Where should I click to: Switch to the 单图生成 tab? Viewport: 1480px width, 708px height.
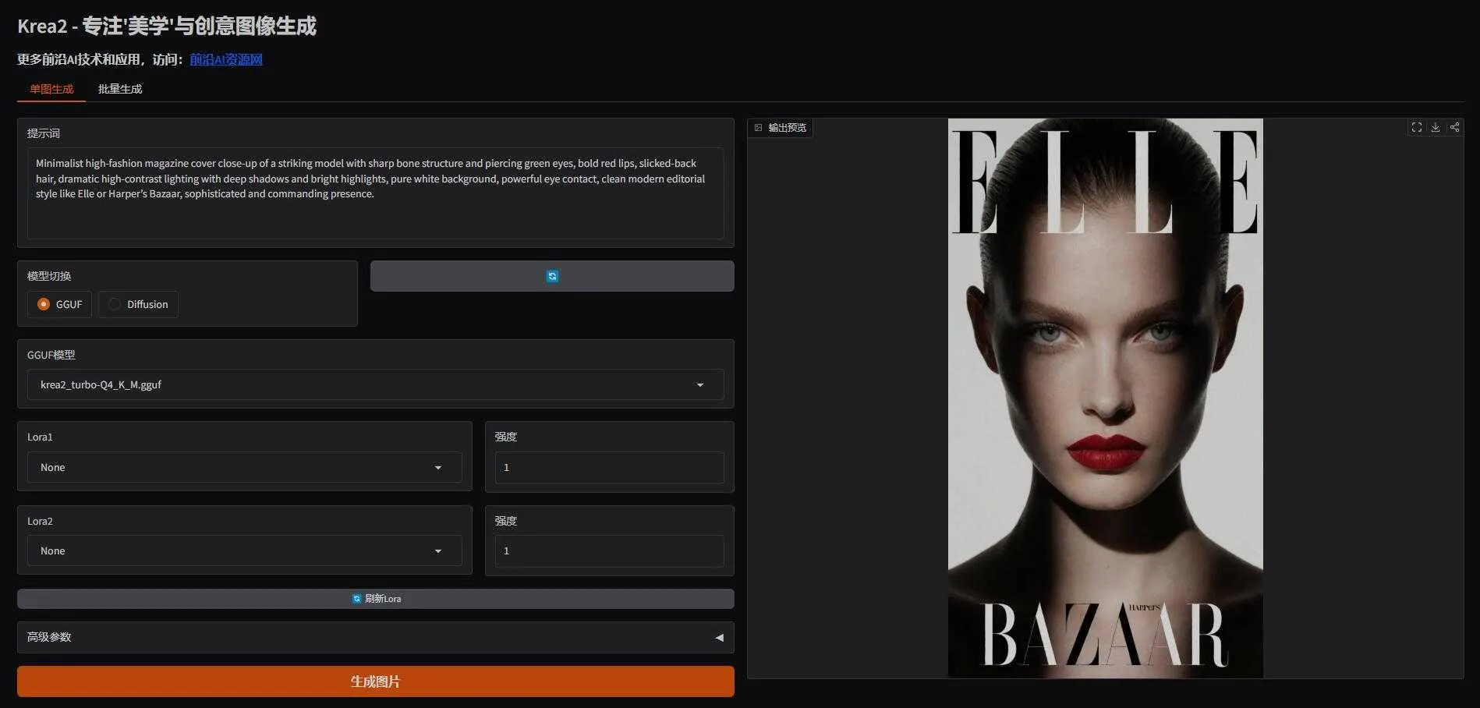click(x=51, y=89)
